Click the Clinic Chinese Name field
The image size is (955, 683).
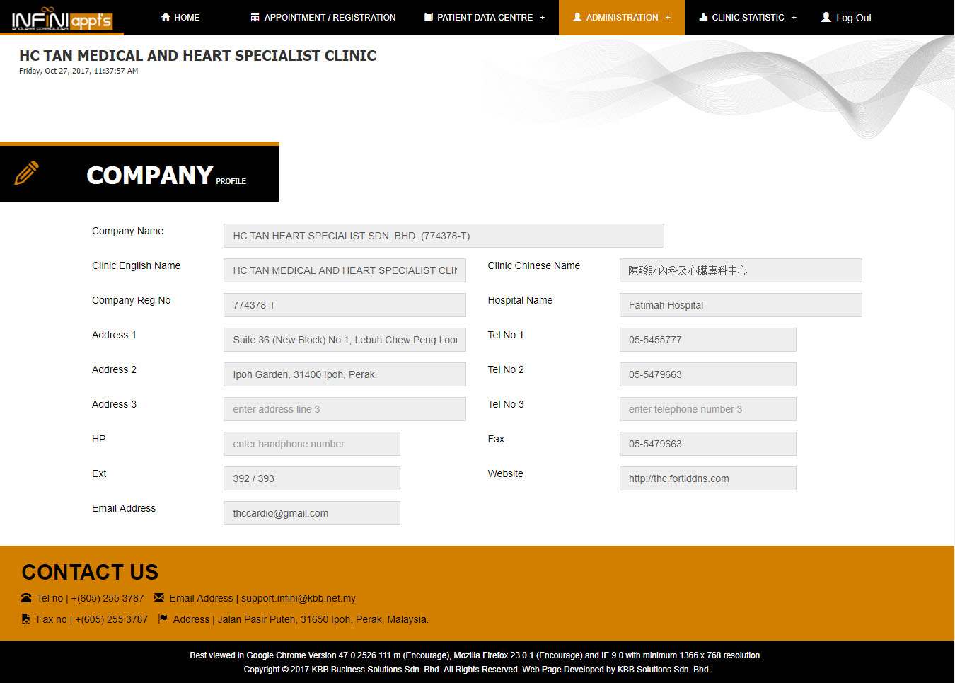(x=741, y=270)
